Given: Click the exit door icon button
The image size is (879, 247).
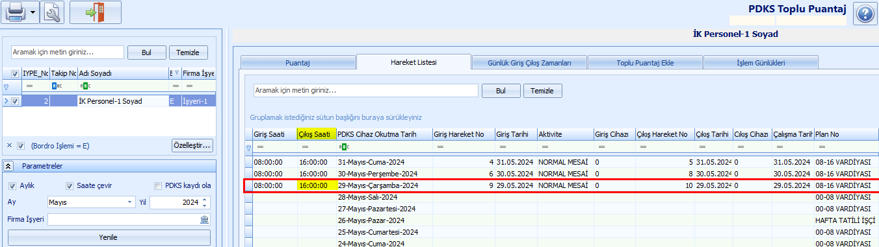Looking at the screenshot, I should click(96, 12).
